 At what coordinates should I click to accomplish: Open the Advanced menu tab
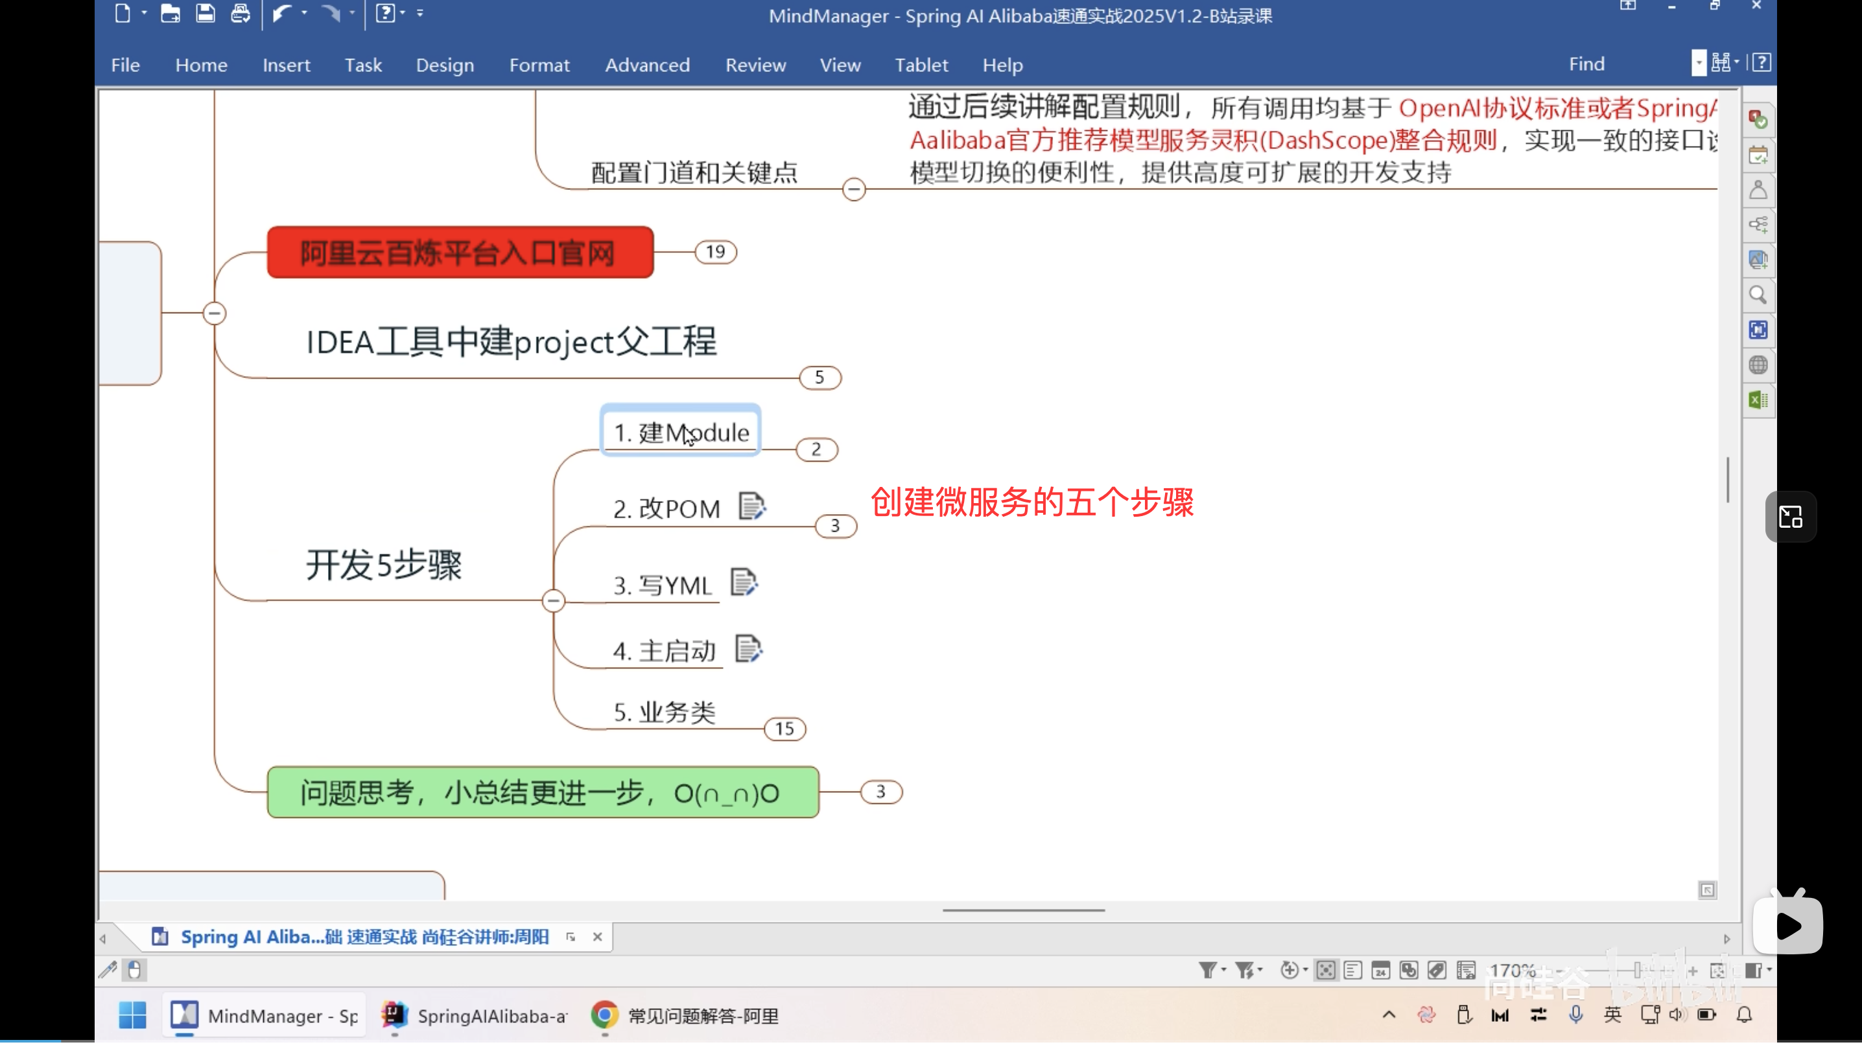click(x=647, y=65)
